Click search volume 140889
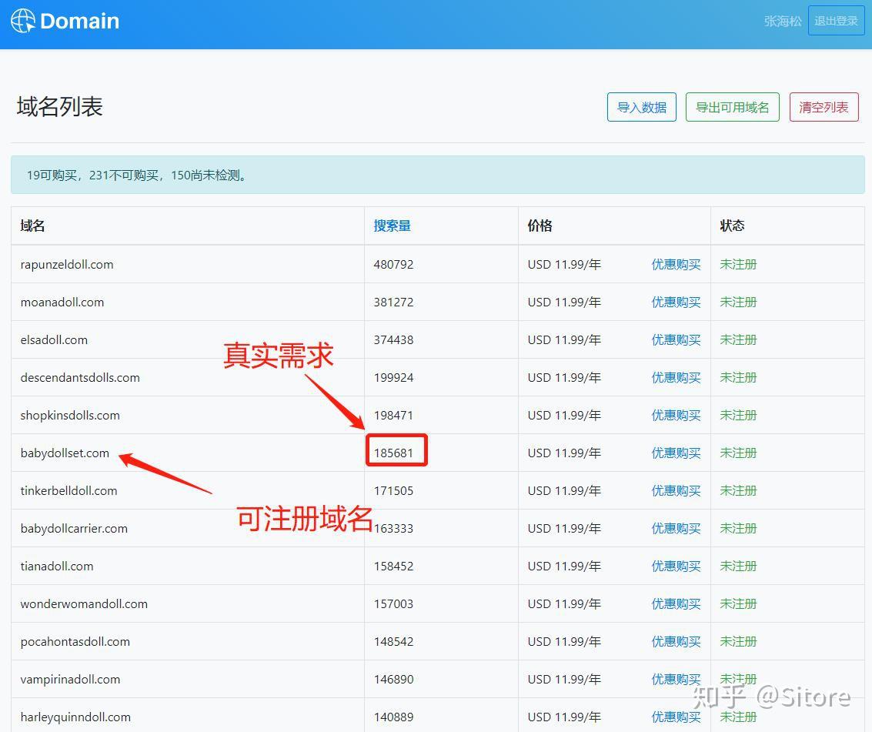The width and height of the screenshot is (872, 732). point(394,717)
